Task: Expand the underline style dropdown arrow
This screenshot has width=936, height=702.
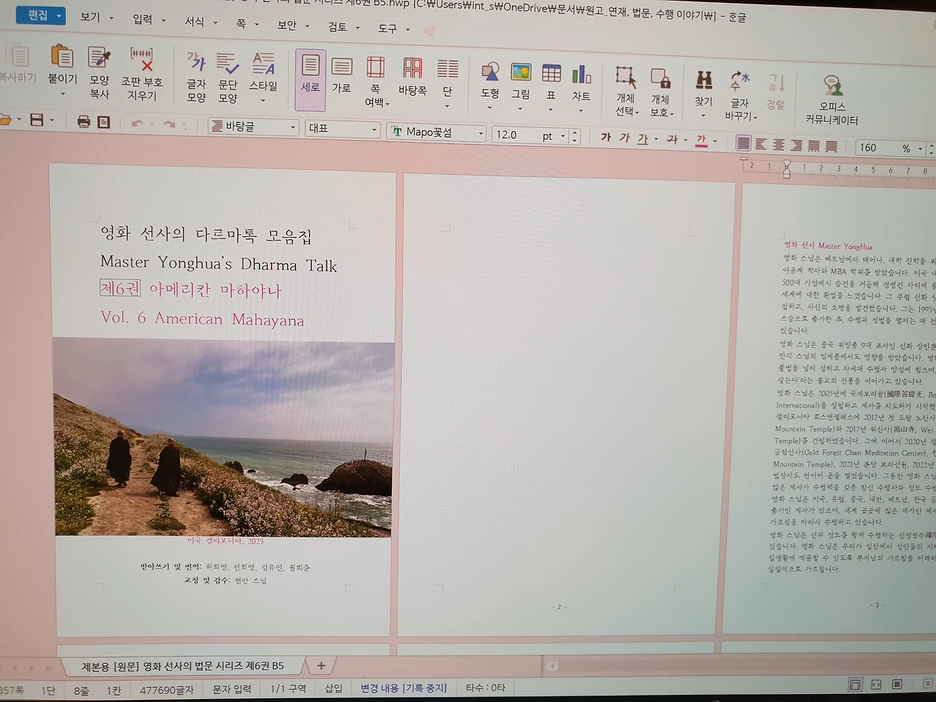Action: [656, 139]
